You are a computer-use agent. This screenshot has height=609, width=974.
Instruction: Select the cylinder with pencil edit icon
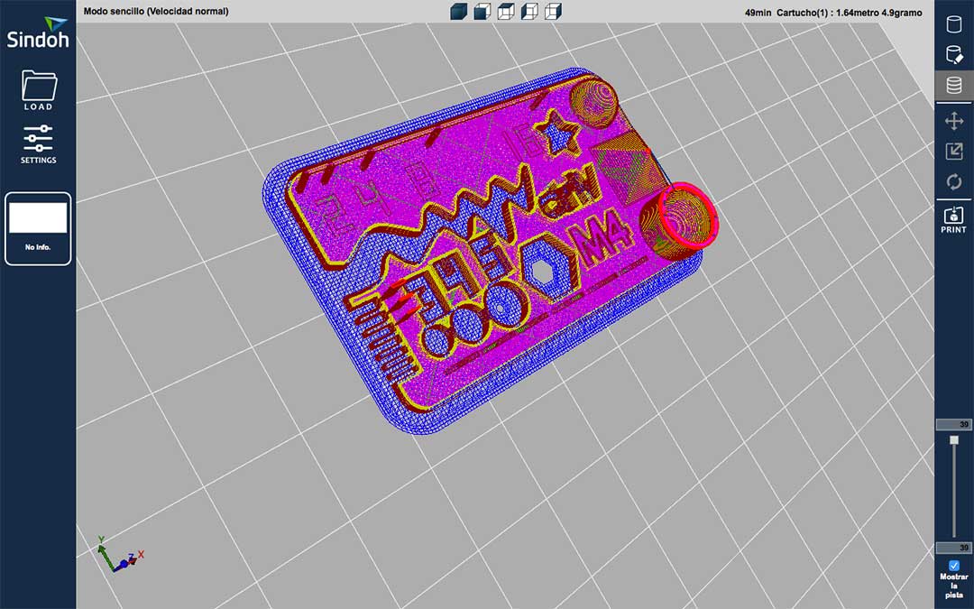click(x=953, y=55)
